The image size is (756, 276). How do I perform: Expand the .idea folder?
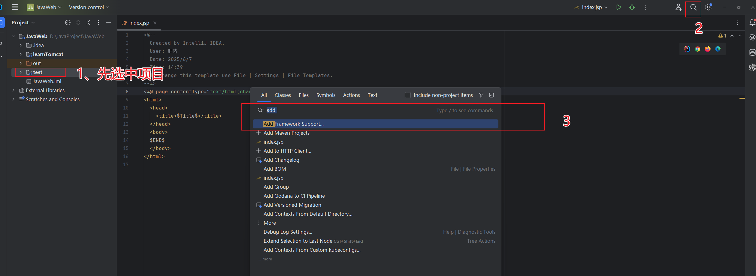(x=20, y=45)
